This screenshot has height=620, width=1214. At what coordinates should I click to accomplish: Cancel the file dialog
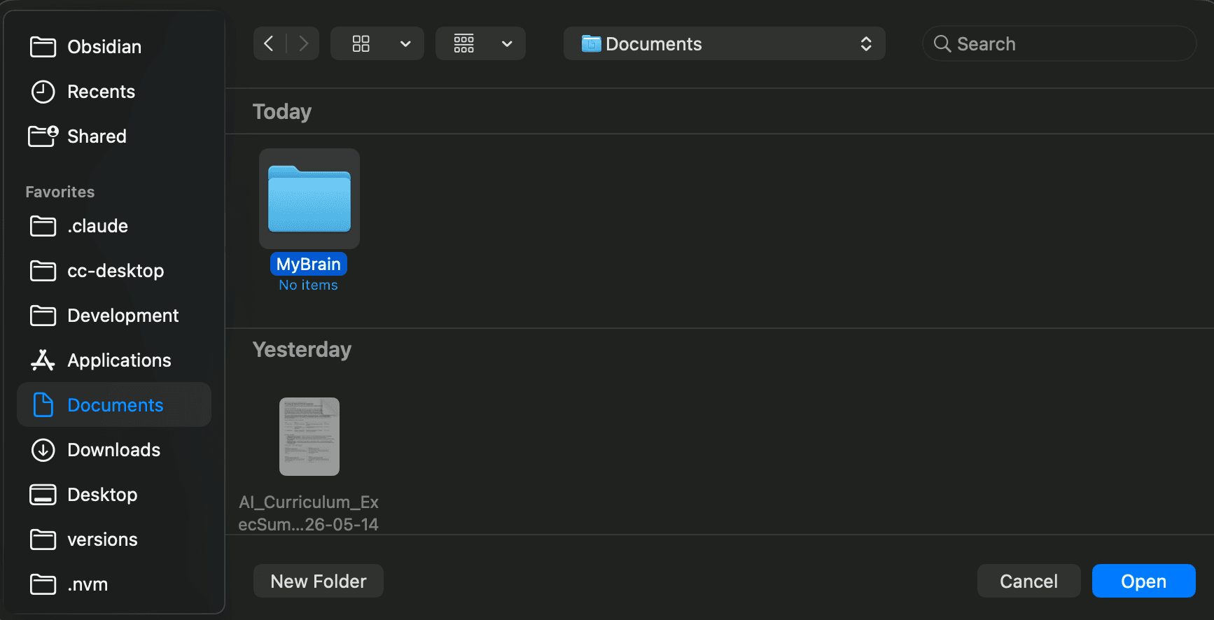click(x=1029, y=581)
